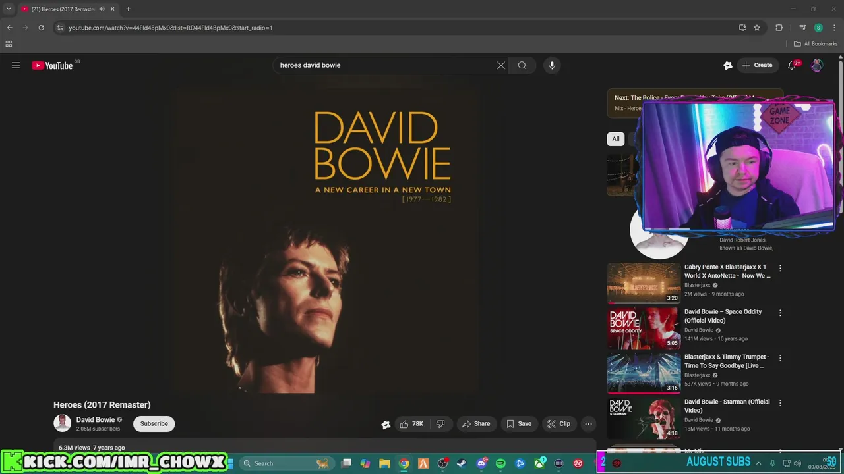The height and width of the screenshot is (474, 844).
Task: Click the Blasterjaxx channel name under Gabry Ponte video
Action: click(x=697, y=285)
